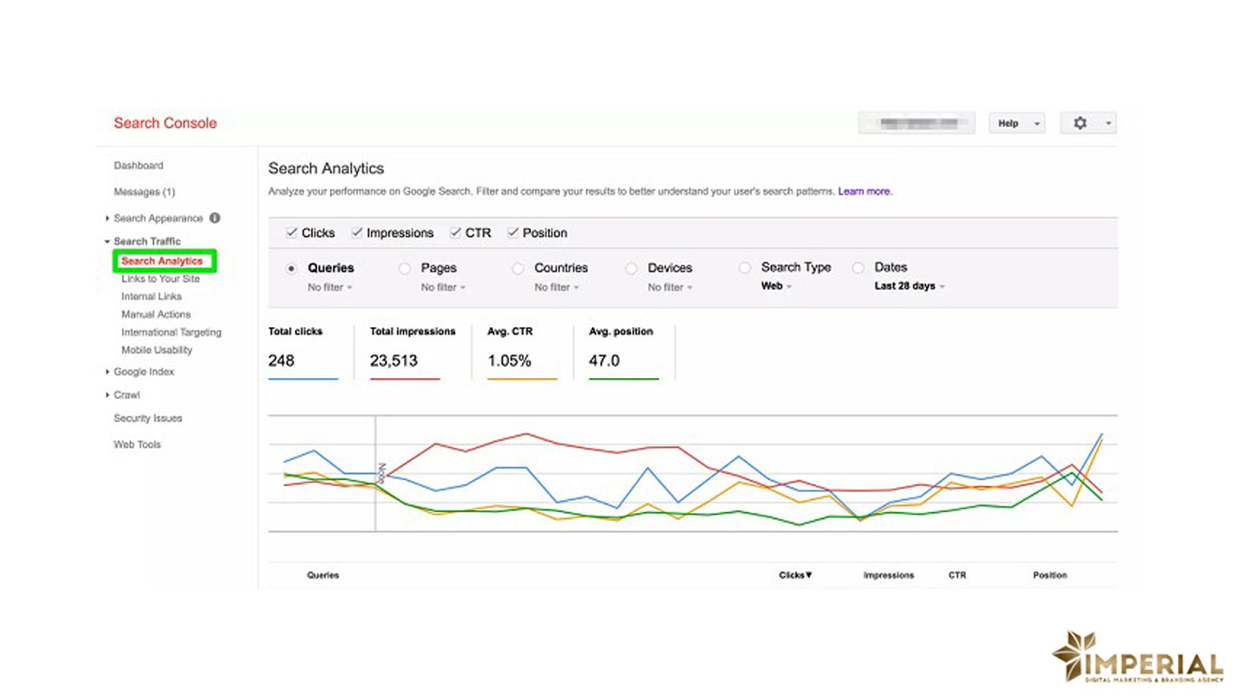The width and height of the screenshot is (1238, 696).
Task: Toggle the Impressions checkbox
Action: (x=357, y=233)
